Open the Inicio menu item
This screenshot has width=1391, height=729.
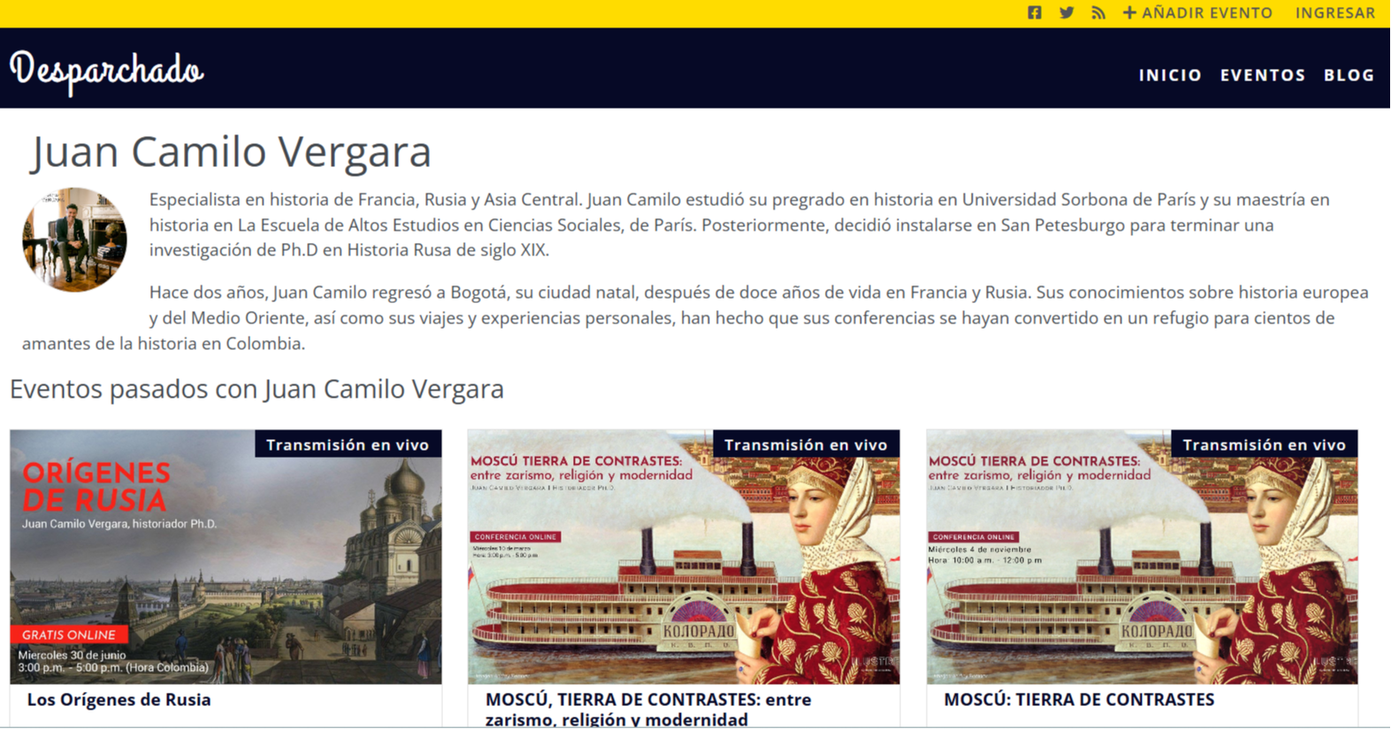[1170, 75]
